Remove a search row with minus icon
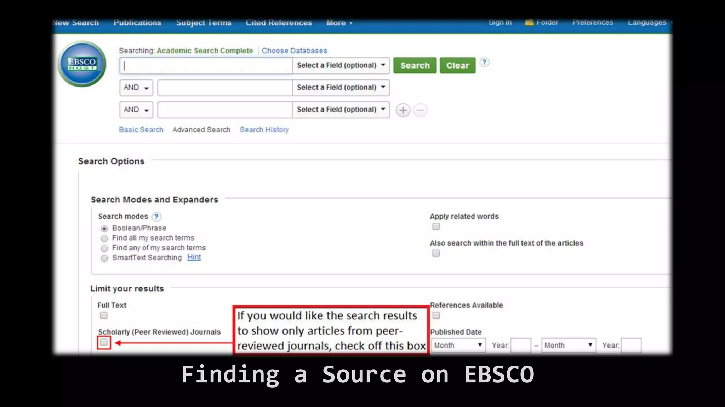This screenshot has width=725, height=407. point(420,110)
